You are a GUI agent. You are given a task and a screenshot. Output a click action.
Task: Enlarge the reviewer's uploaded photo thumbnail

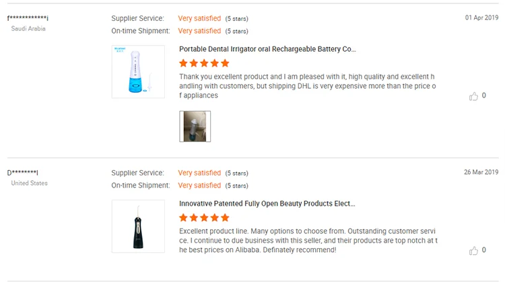point(195,126)
